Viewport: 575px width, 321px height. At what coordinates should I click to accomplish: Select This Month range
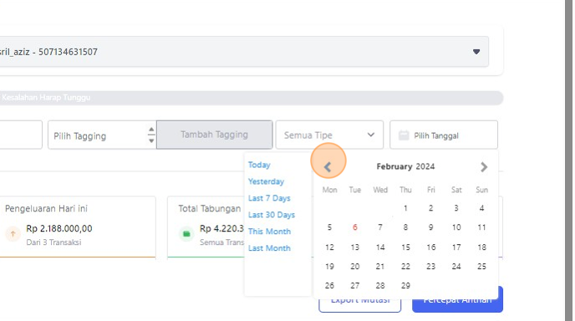(269, 232)
